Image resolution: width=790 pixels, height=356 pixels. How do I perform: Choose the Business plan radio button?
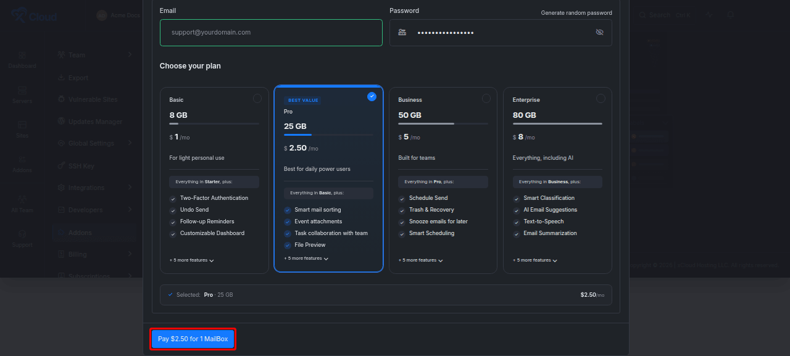point(486,99)
